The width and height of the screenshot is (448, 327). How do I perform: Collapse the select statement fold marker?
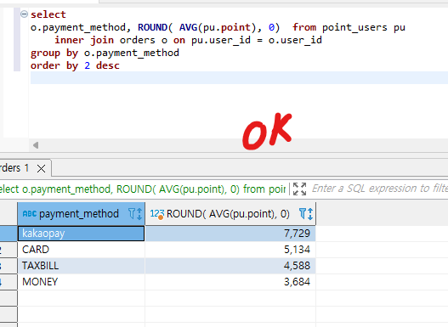tap(25, 14)
